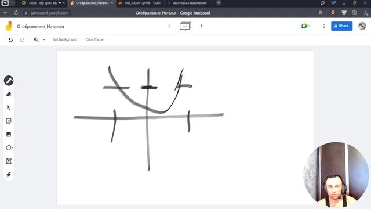This screenshot has height=209, width=371.
Task: Click Set background
Action: [65, 39]
